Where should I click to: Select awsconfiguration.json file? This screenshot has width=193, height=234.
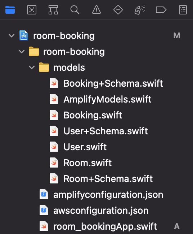click(x=101, y=211)
